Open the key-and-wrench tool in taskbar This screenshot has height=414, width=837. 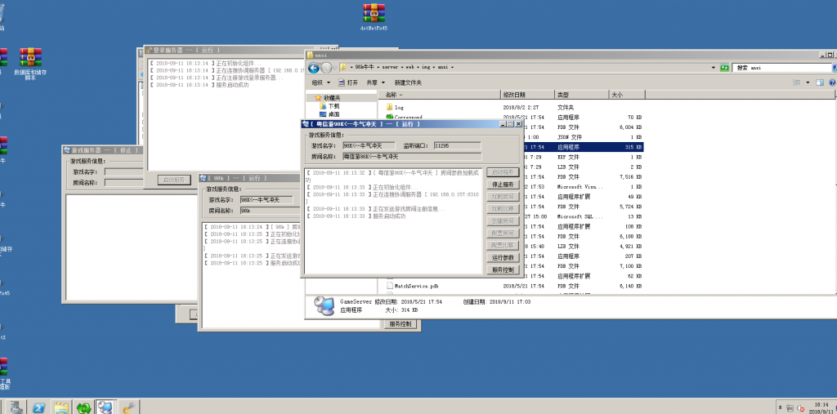click(128, 408)
